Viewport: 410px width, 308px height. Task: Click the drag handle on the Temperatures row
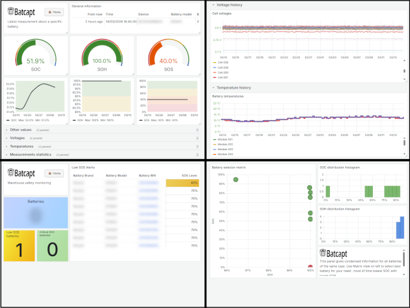point(197,146)
